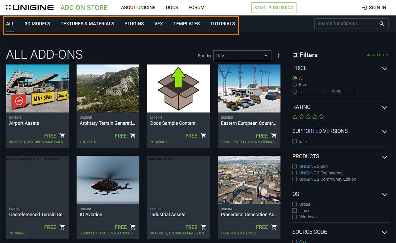This screenshot has height=243, width=396.
Task: Click the Industrial Assets title
Action: tap(168, 215)
